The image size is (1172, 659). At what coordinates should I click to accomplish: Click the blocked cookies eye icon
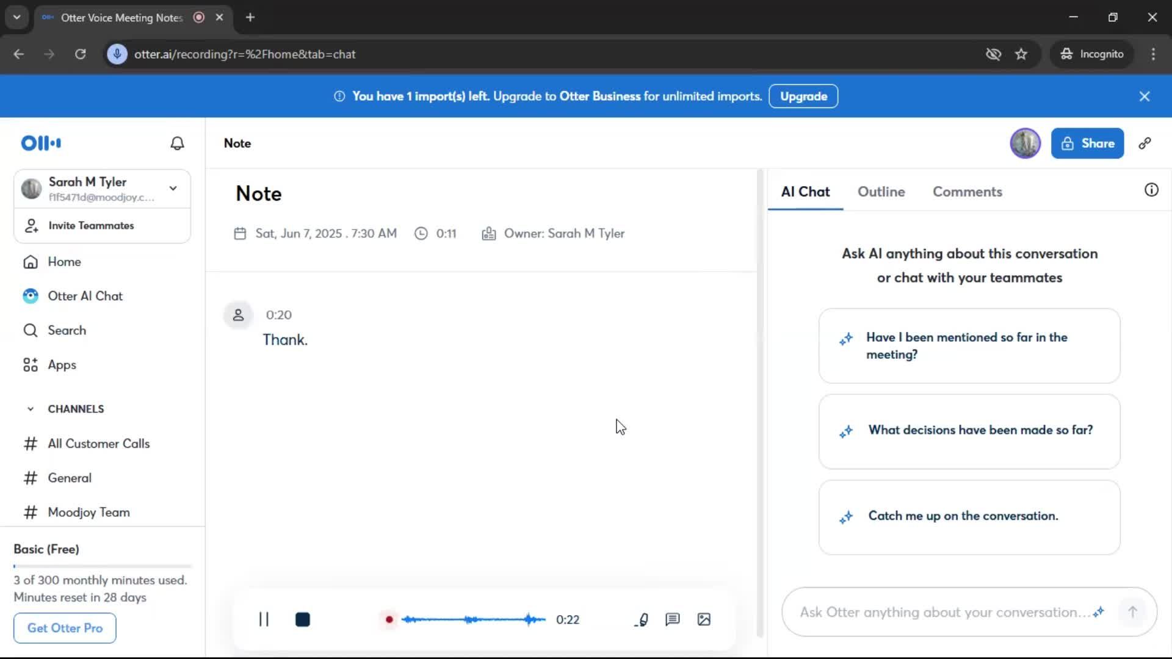pos(993,54)
